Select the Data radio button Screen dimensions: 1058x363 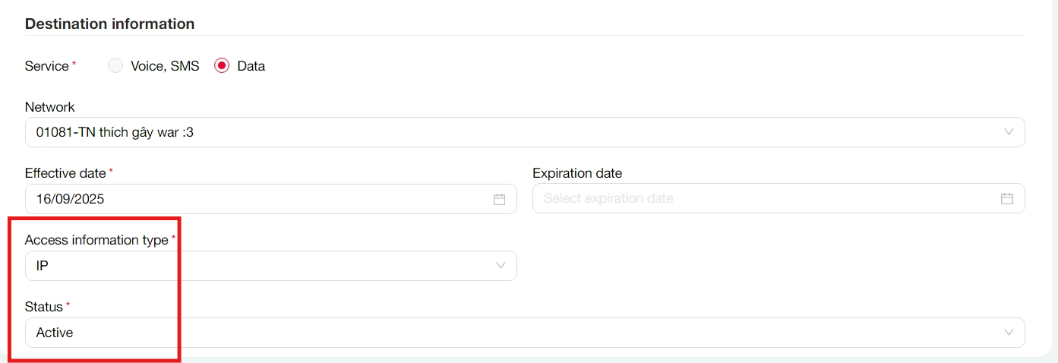pos(222,66)
